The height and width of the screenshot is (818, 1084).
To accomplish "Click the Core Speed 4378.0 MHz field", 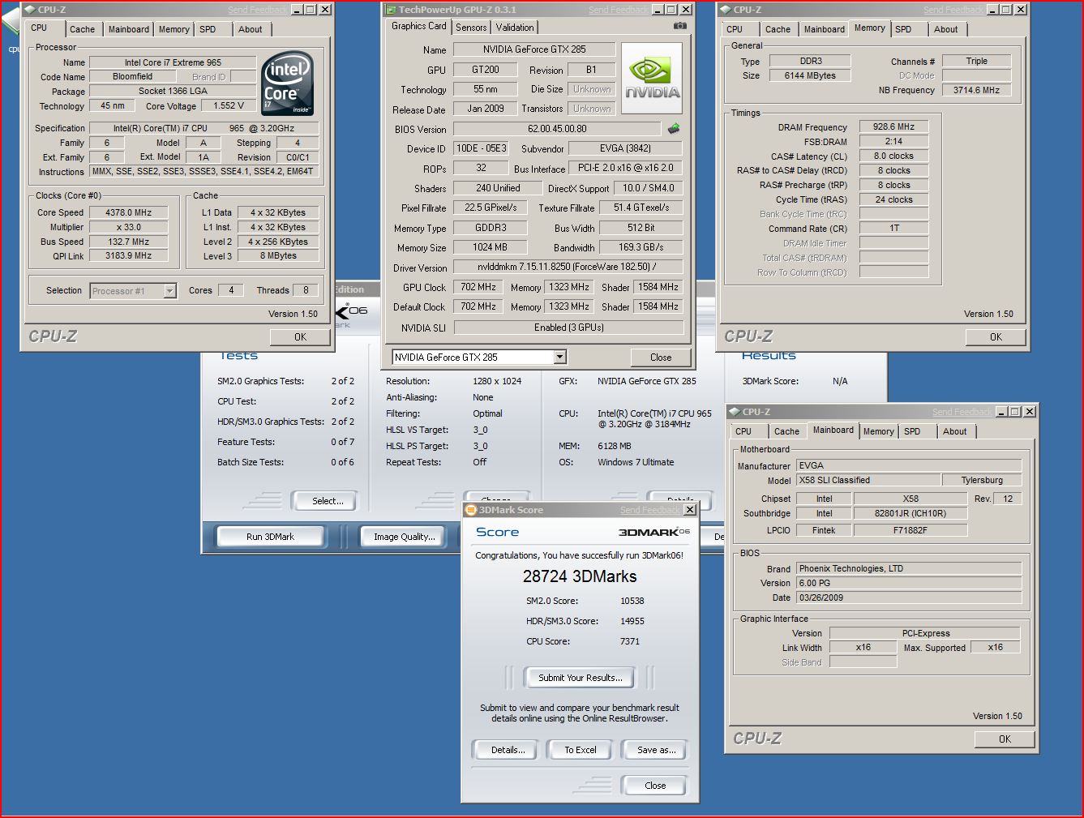I will [128, 212].
